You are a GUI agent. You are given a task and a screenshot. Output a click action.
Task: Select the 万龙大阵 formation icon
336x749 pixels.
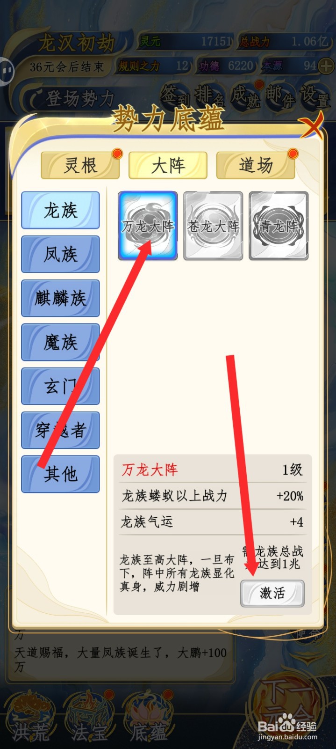(148, 226)
